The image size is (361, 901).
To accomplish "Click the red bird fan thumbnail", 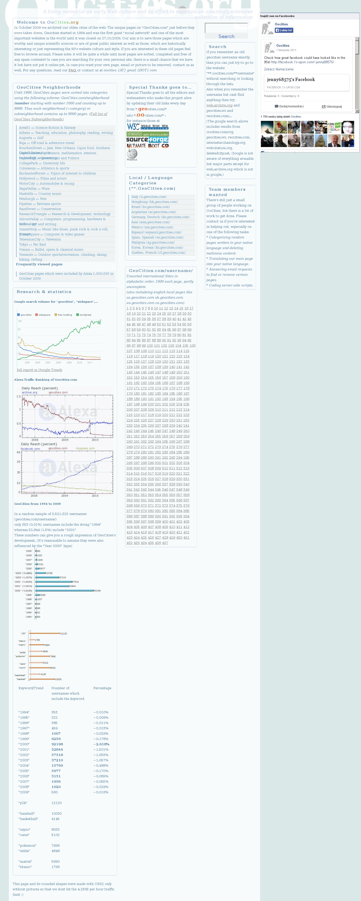I will [x=280, y=127].
